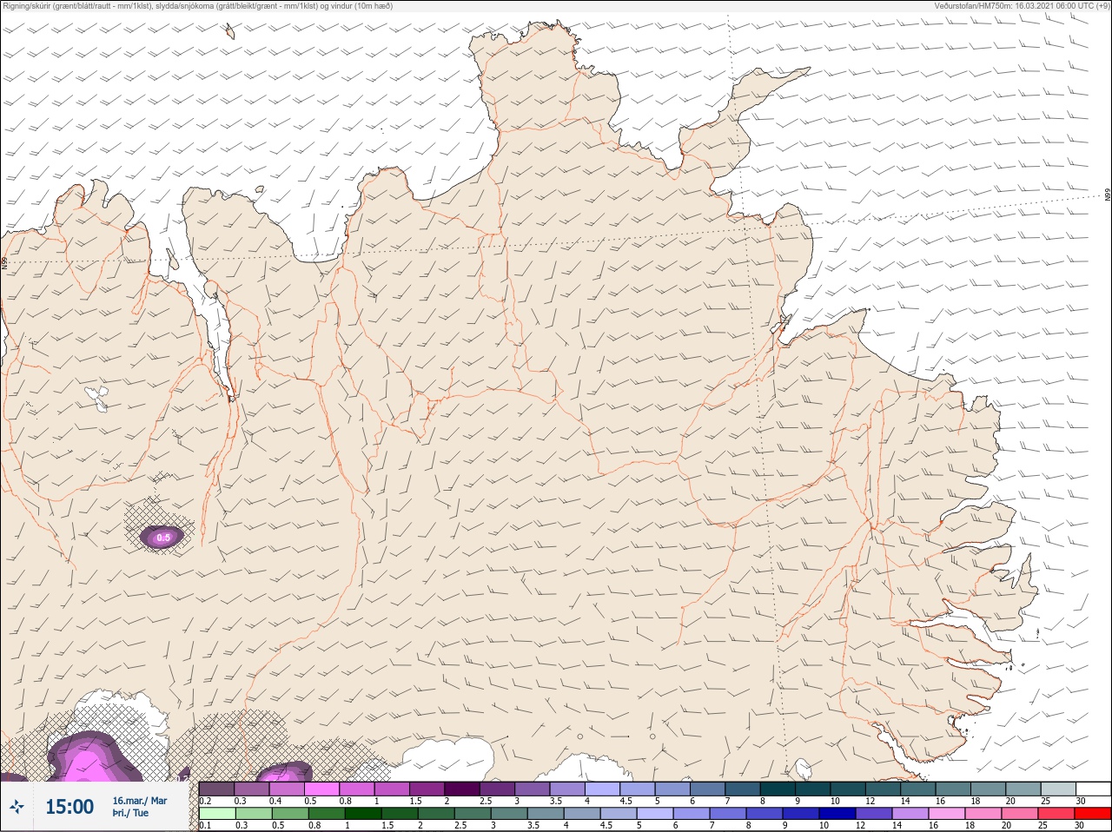Click the '14' value on lower scale
The height and width of the screenshot is (832, 1112).
tap(897, 826)
